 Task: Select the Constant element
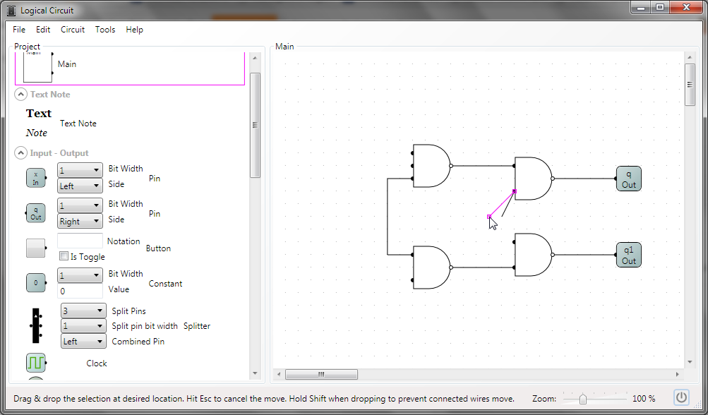tap(35, 282)
